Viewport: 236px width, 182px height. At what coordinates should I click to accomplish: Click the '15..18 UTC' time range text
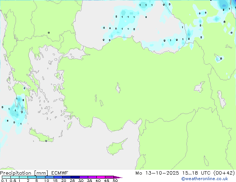[196, 173]
